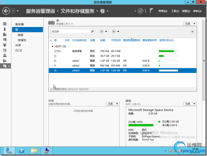Click the search magnifier icon in filter
This screenshot has width=207, height=156.
(x=92, y=31)
